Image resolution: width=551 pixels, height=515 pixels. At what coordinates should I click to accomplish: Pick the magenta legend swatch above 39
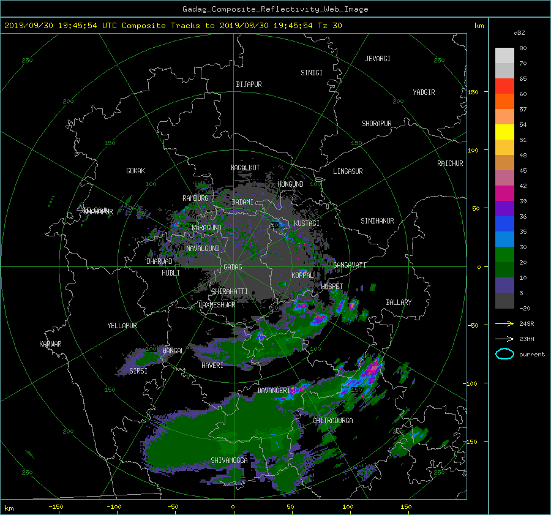[504, 193]
